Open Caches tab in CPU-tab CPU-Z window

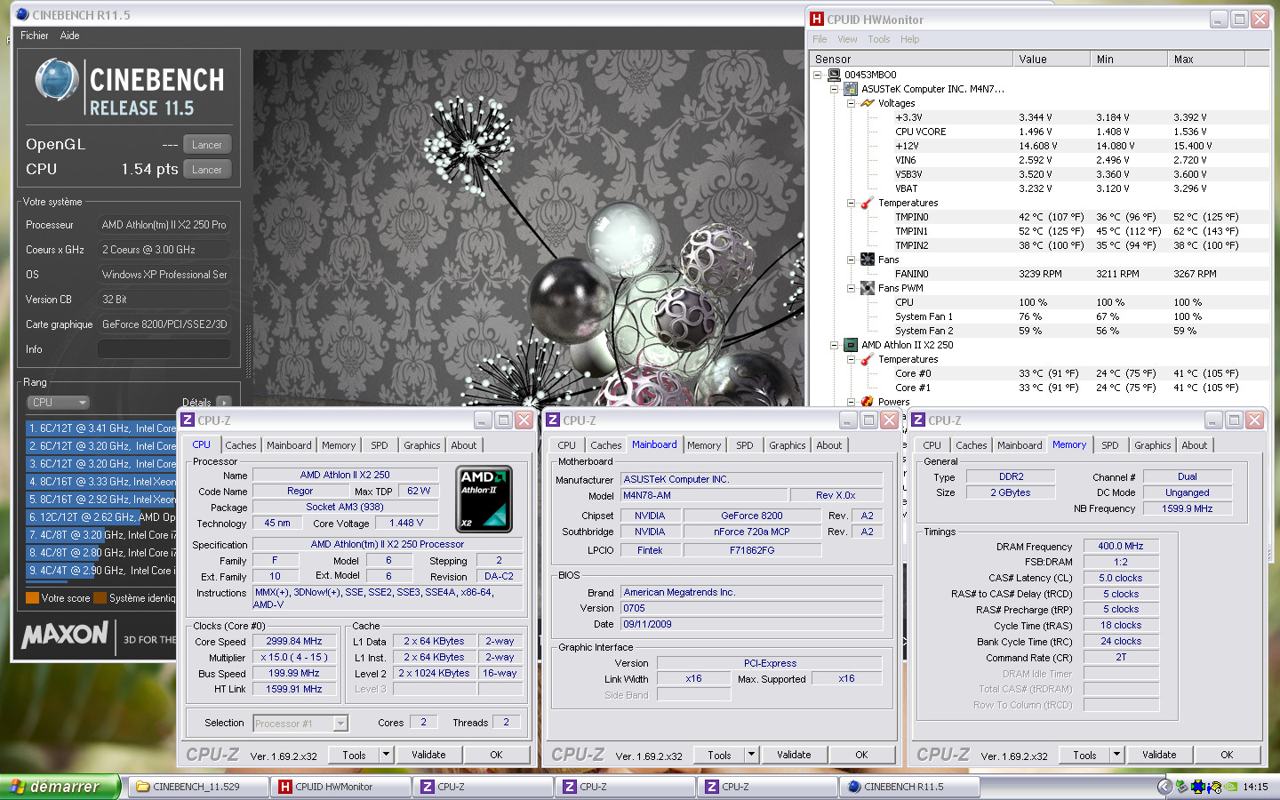[240, 445]
